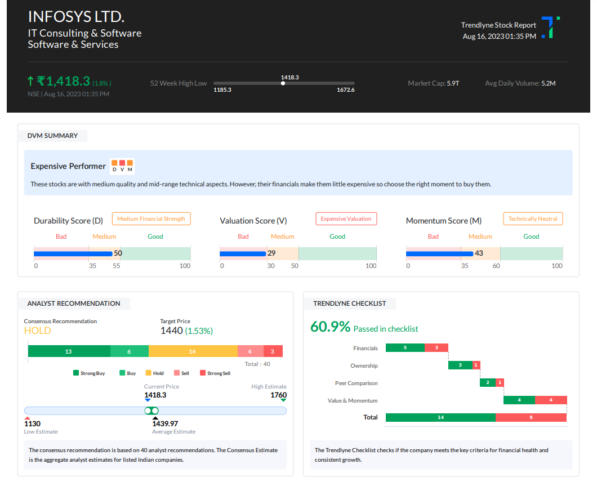Click the Market Cap 5.9T value
The width and height of the screenshot is (597, 482).
click(453, 83)
